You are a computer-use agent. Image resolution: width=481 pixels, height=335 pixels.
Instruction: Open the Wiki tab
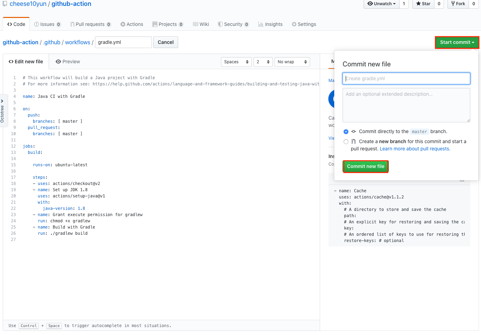click(201, 24)
